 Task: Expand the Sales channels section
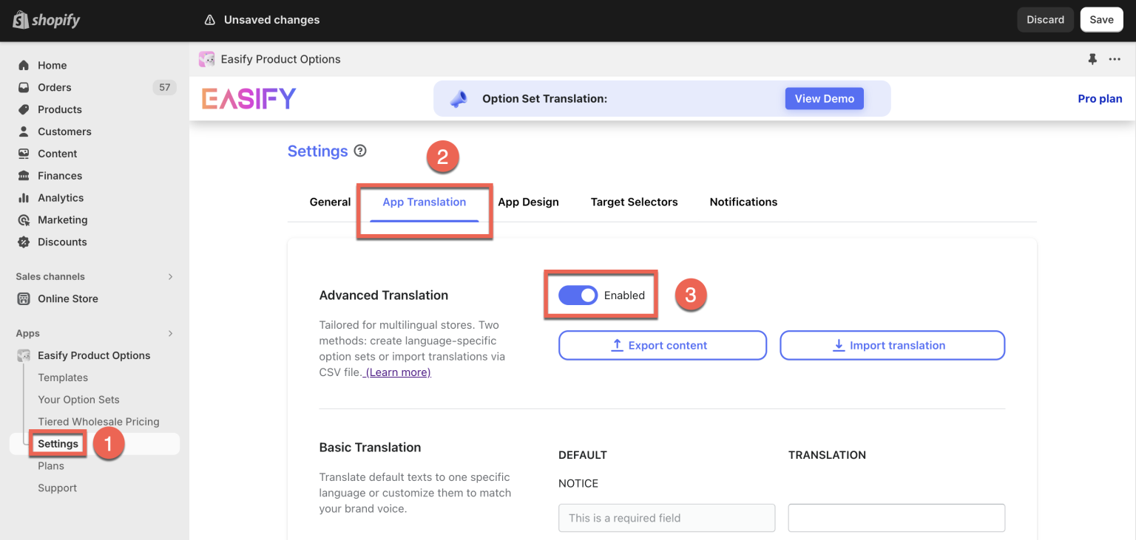click(x=170, y=276)
